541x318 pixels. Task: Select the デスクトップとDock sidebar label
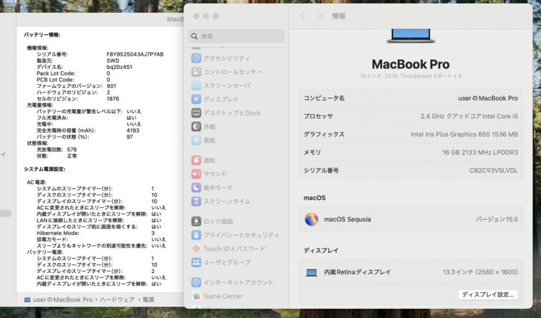point(232,113)
